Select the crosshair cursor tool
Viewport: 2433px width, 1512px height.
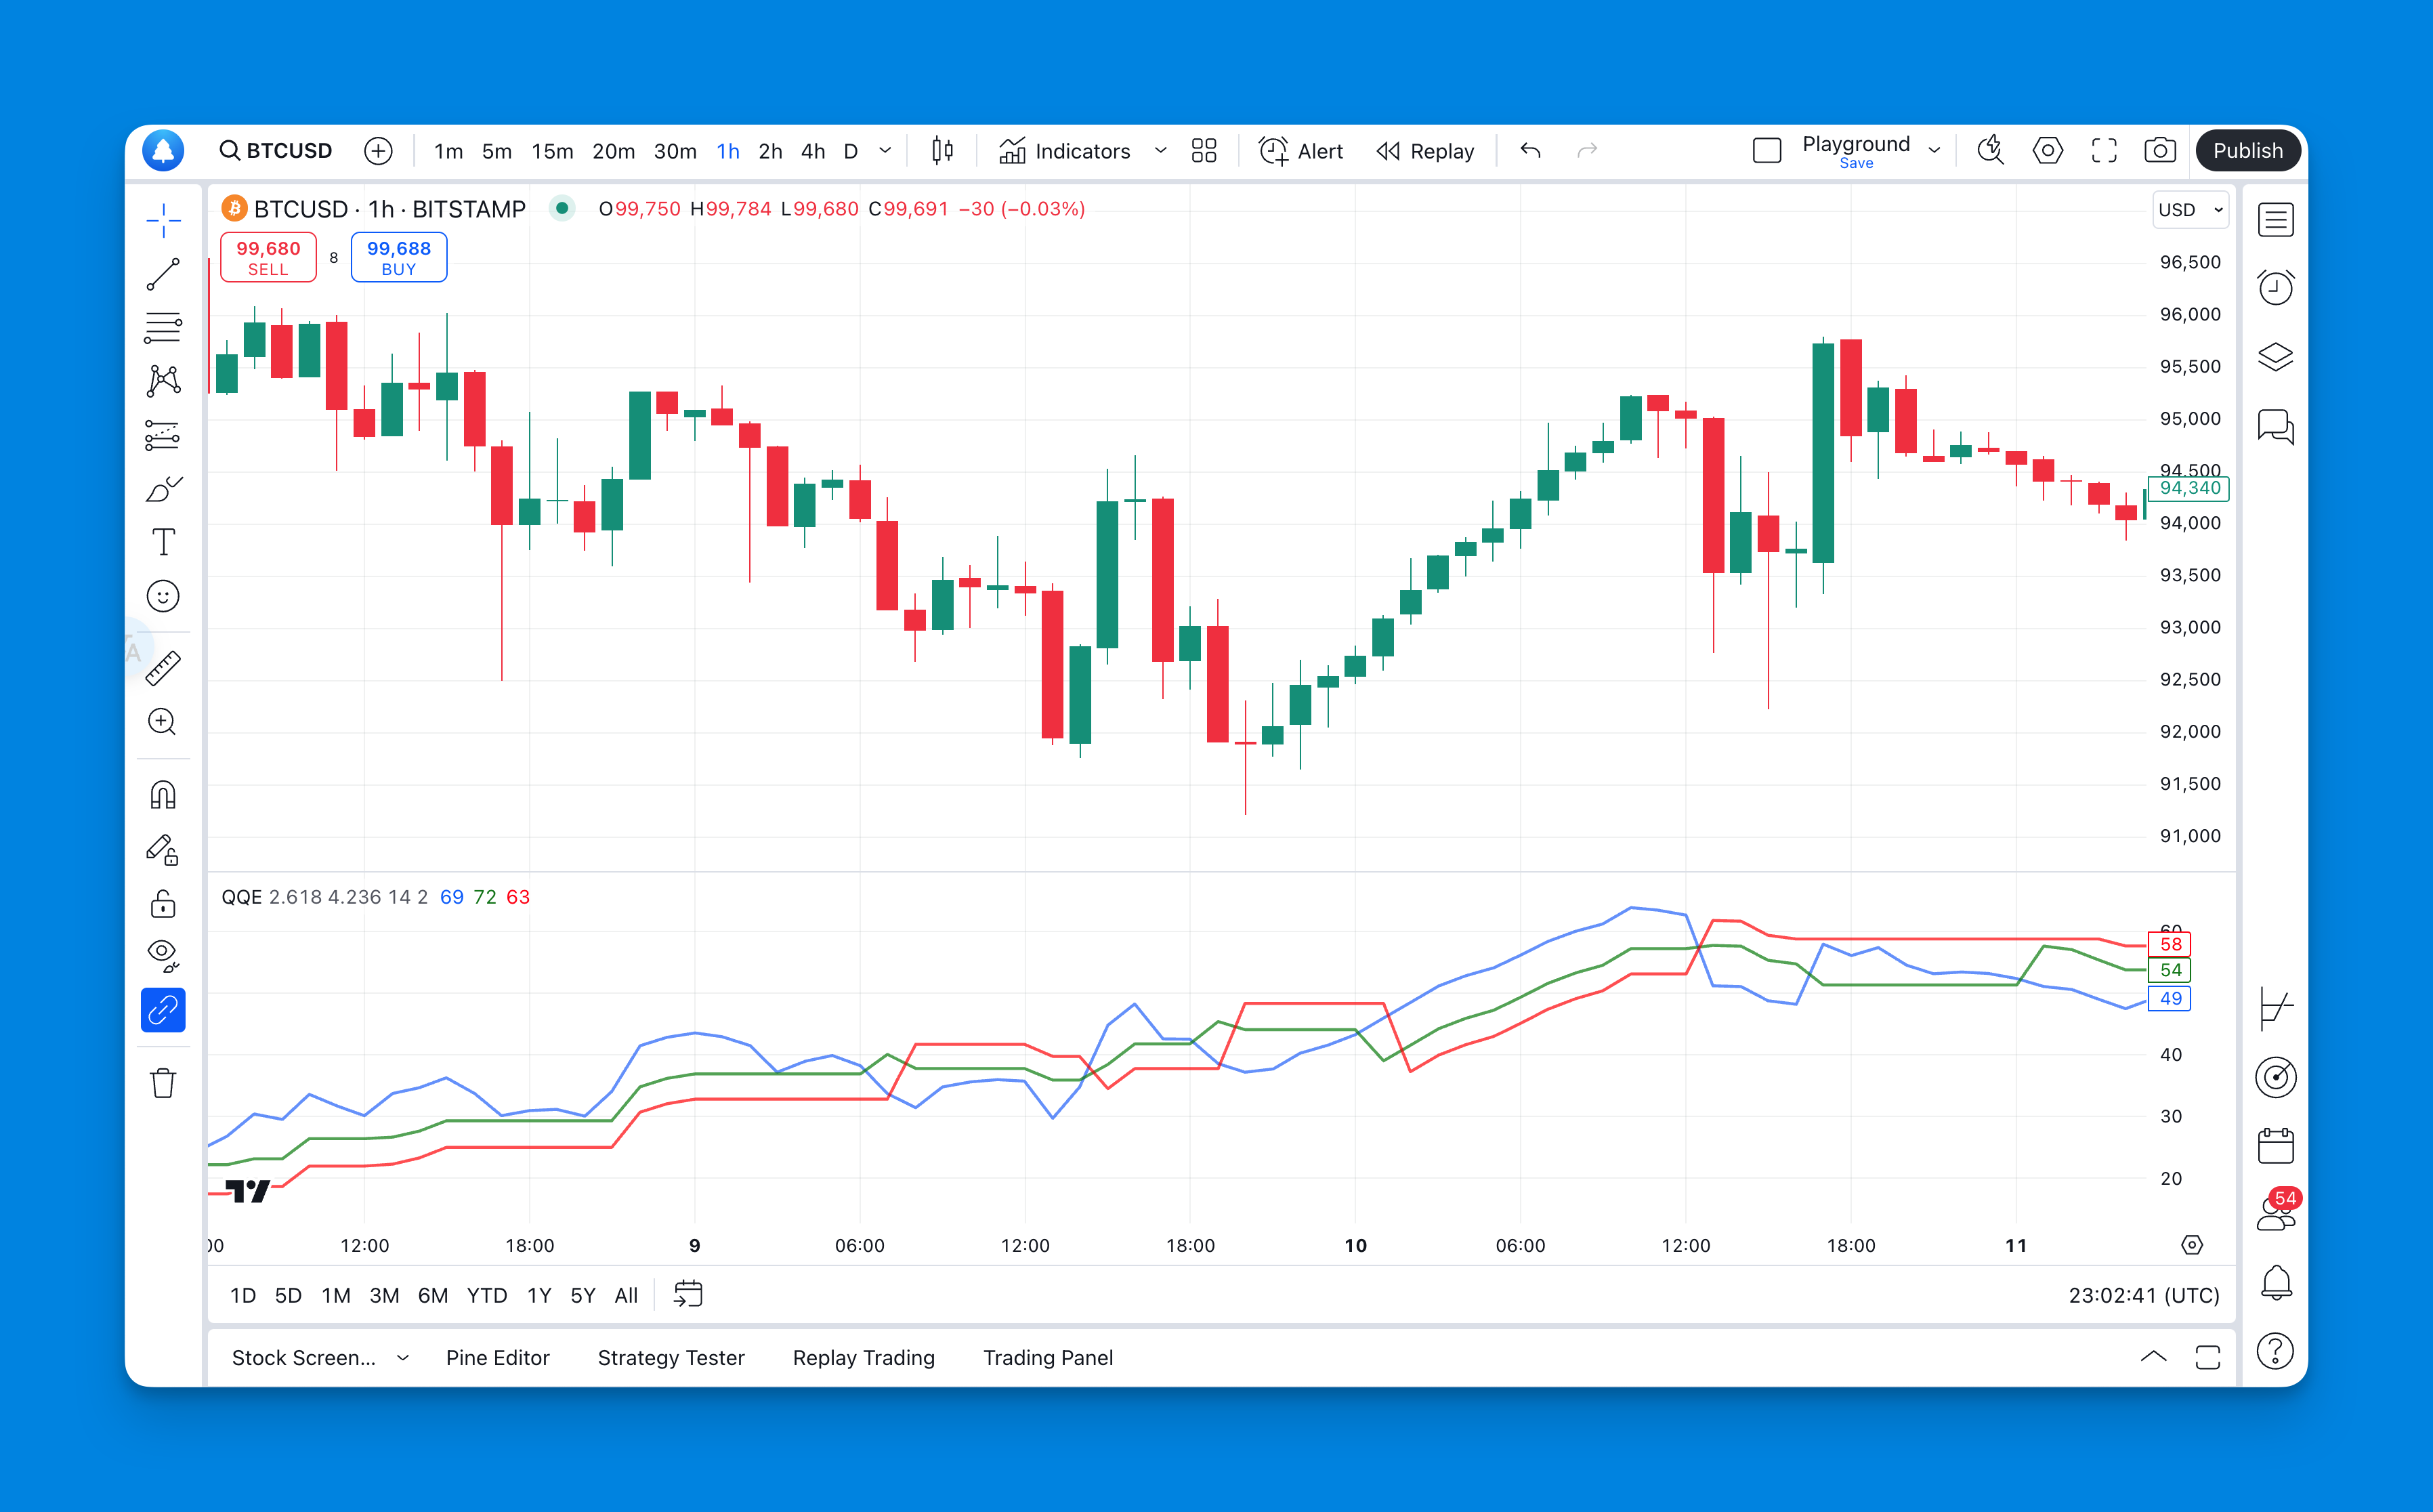(x=163, y=220)
